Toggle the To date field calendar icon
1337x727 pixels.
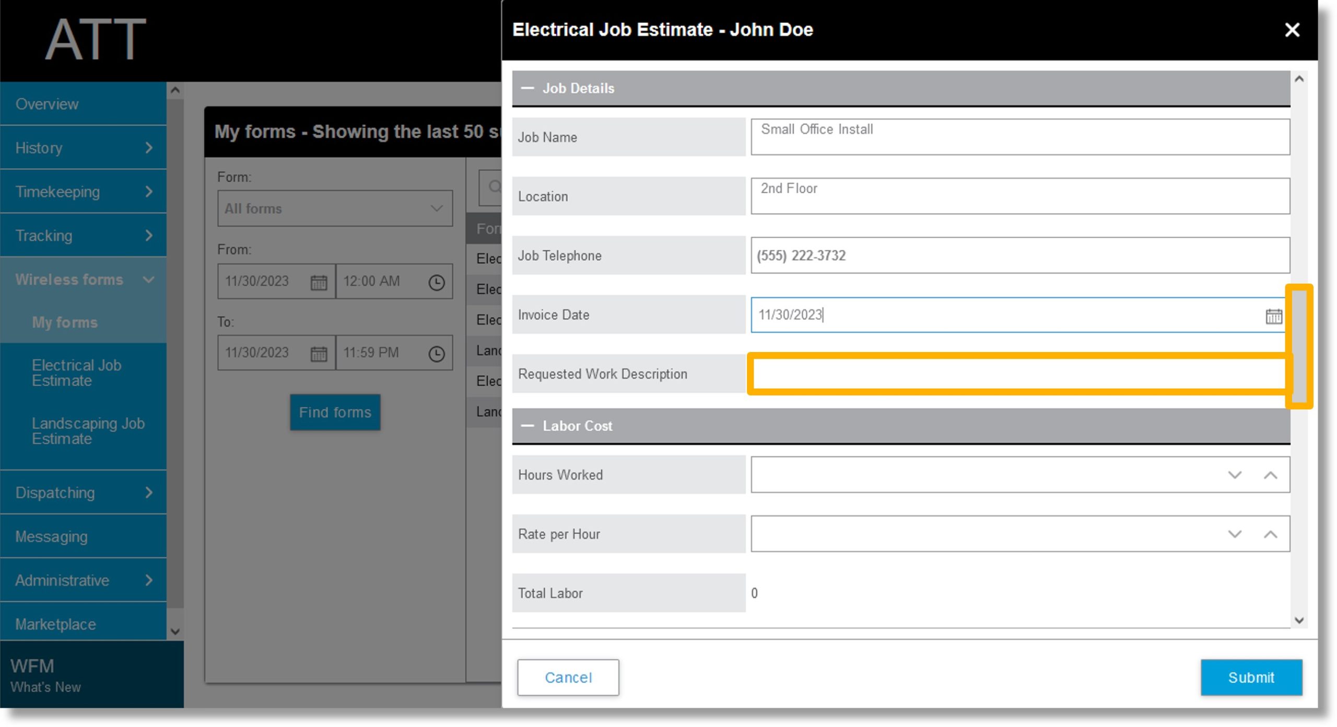point(319,352)
